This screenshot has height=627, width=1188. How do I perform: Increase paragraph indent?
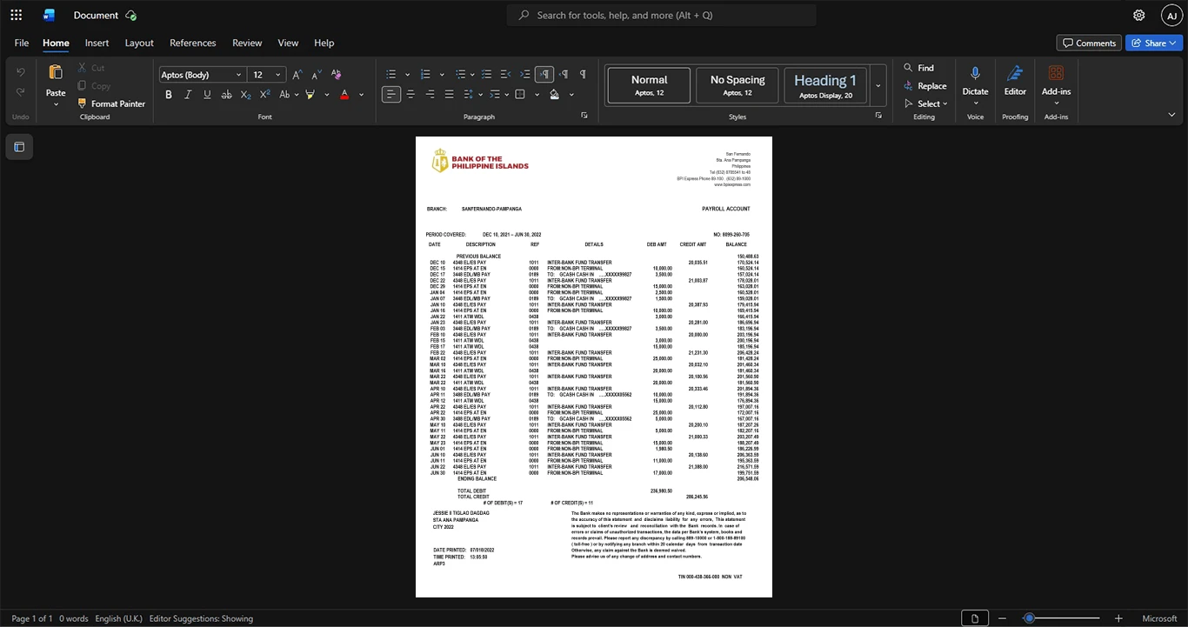point(525,74)
